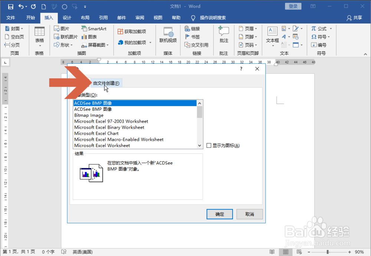Insert a page break (分页)
371x256 pixels.
(x=12, y=45)
